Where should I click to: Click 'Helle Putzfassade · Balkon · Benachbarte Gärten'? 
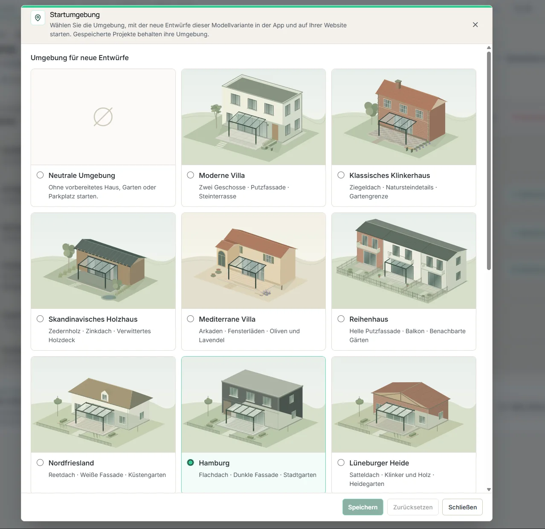point(407,335)
